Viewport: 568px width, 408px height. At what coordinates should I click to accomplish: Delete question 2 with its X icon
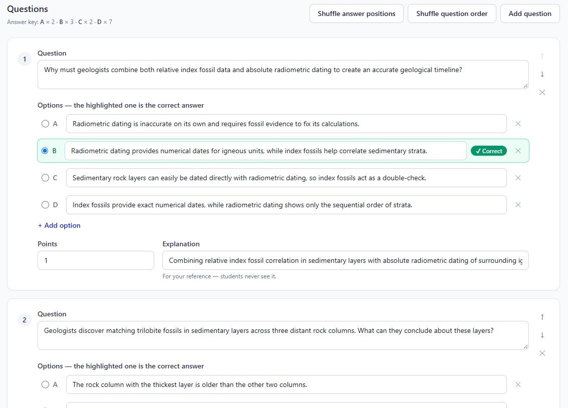[x=542, y=353]
